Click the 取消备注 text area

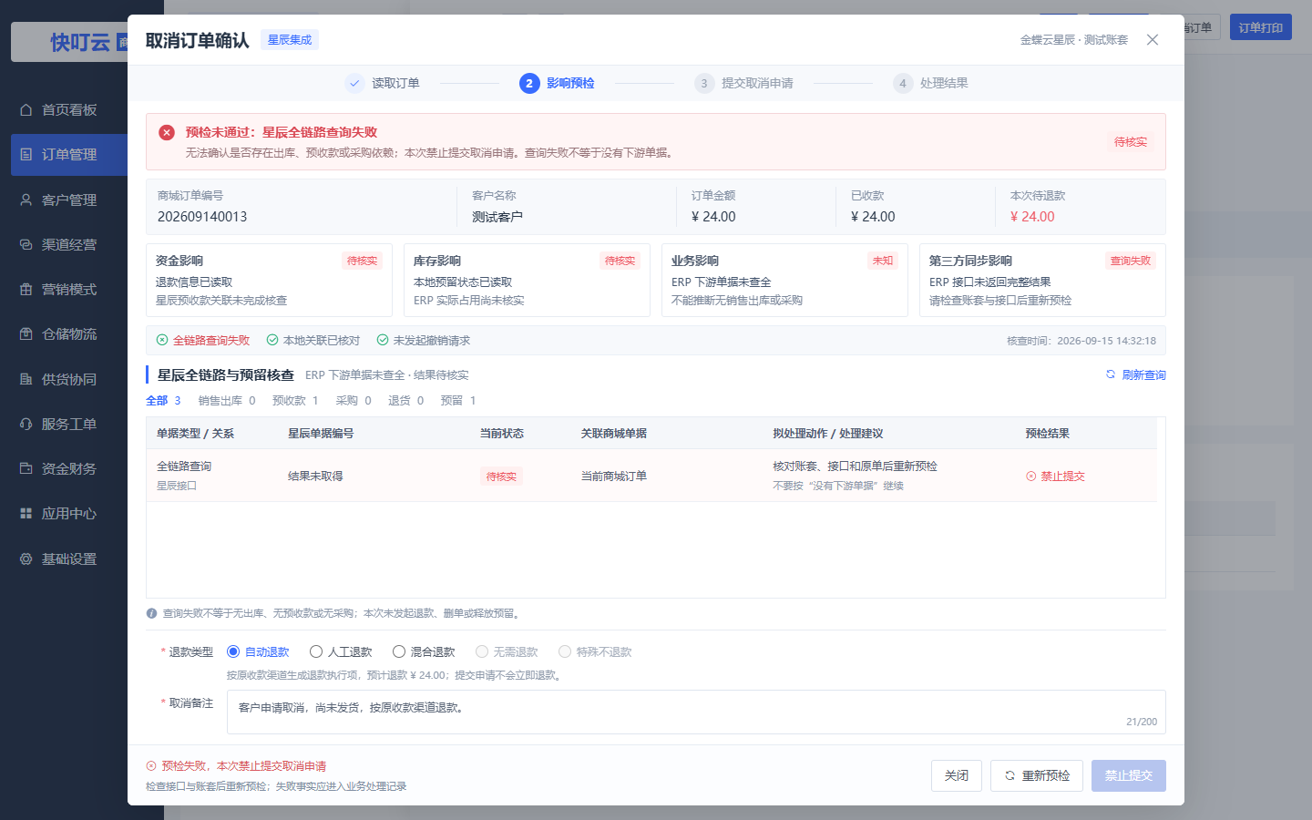pyautogui.click(x=696, y=712)
